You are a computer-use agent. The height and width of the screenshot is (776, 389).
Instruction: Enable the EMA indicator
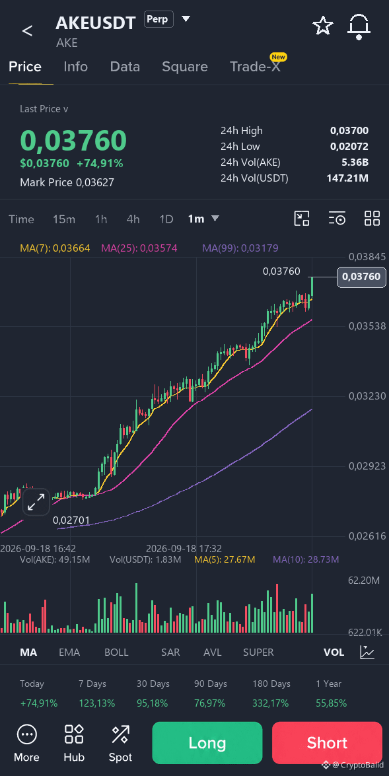coord(69,653)
